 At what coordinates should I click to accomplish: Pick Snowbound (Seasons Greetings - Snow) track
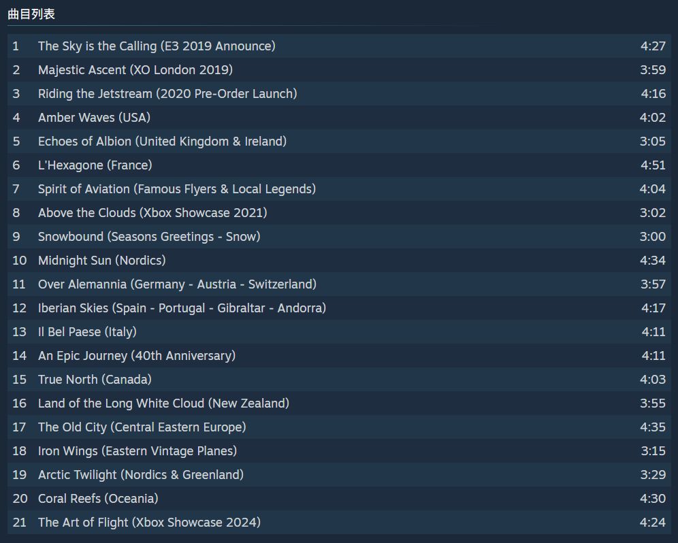coord(339,236)
